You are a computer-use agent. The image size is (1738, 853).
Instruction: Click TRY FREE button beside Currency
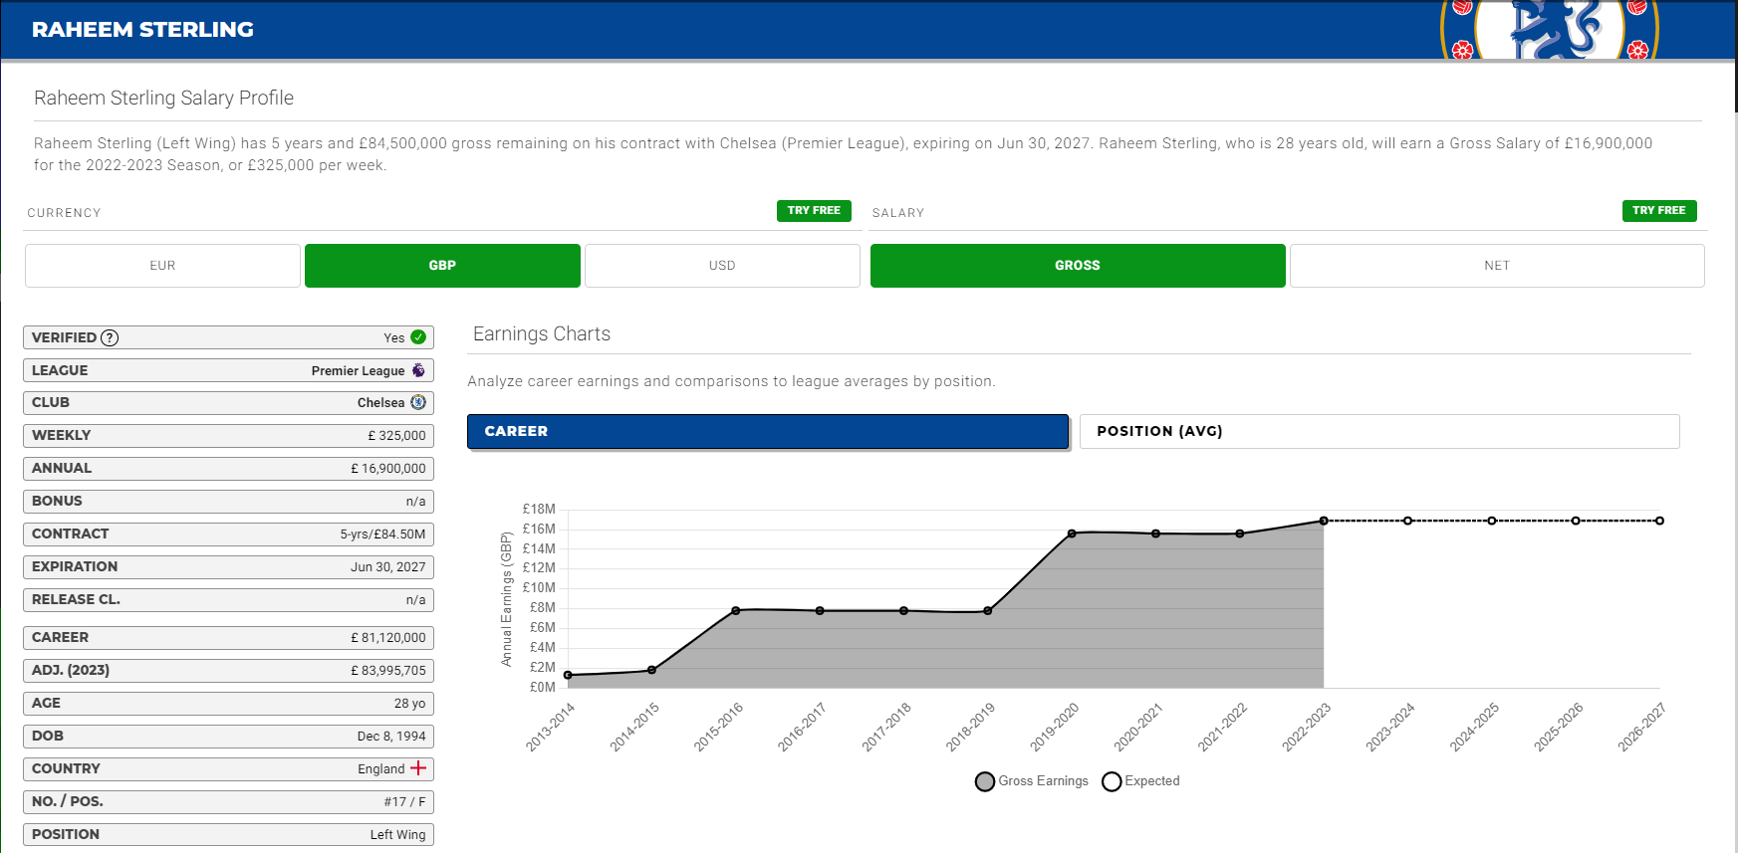pos(814,211)
